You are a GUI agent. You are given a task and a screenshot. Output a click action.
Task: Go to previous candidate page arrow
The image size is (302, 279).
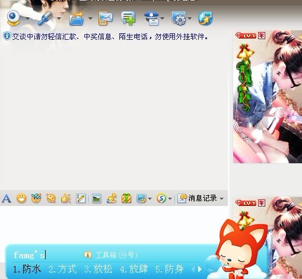click(193, 270)
